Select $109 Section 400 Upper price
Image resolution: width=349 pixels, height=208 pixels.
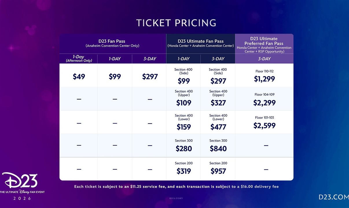tap(184, 103)
